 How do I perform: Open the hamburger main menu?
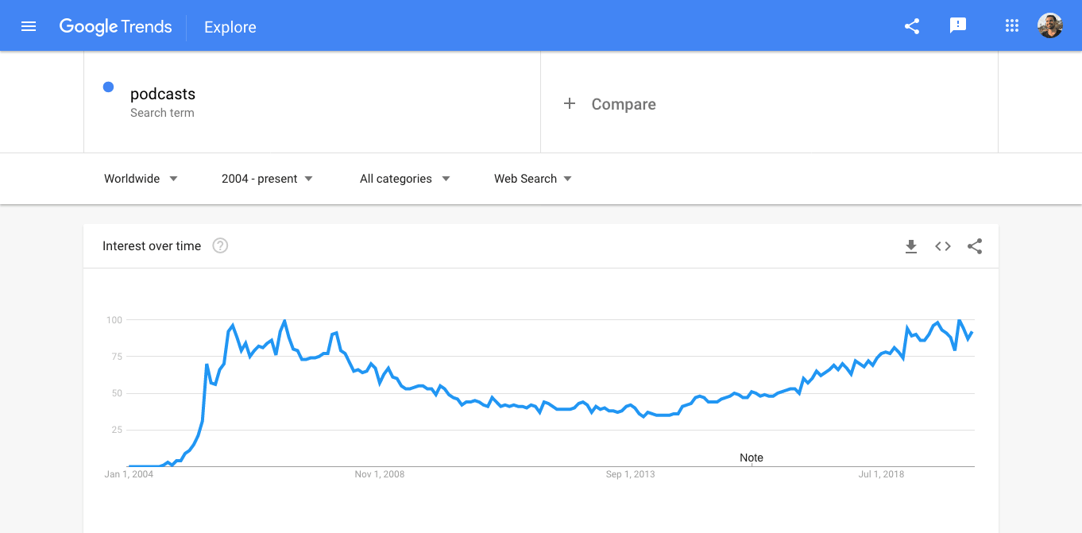coord(29,26)
